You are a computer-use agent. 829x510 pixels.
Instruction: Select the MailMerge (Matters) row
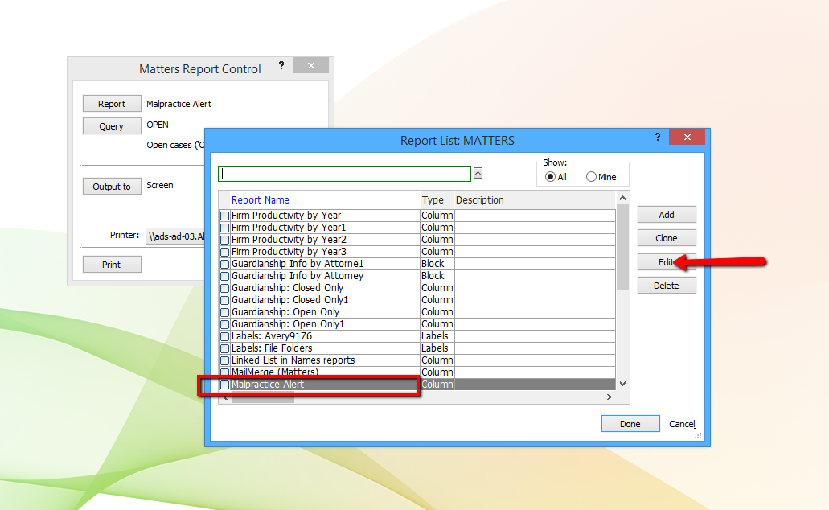(x=417, y=372)
